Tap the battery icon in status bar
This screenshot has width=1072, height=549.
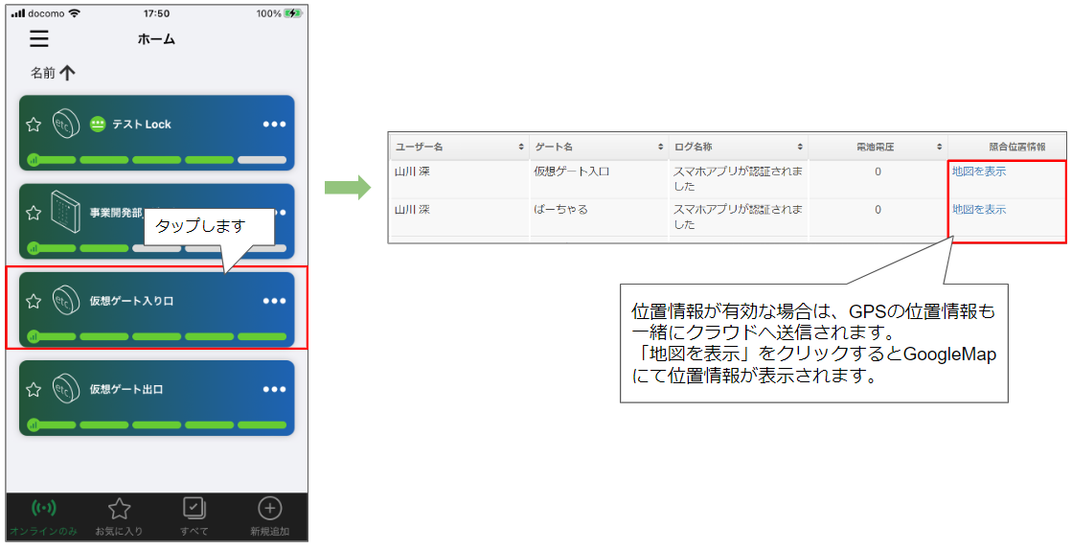click(x=292, y=13)
